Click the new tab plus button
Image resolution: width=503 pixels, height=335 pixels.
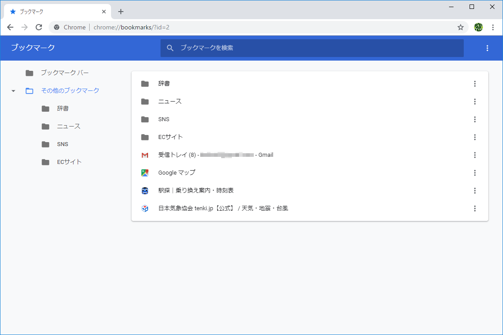click(120, 11)
